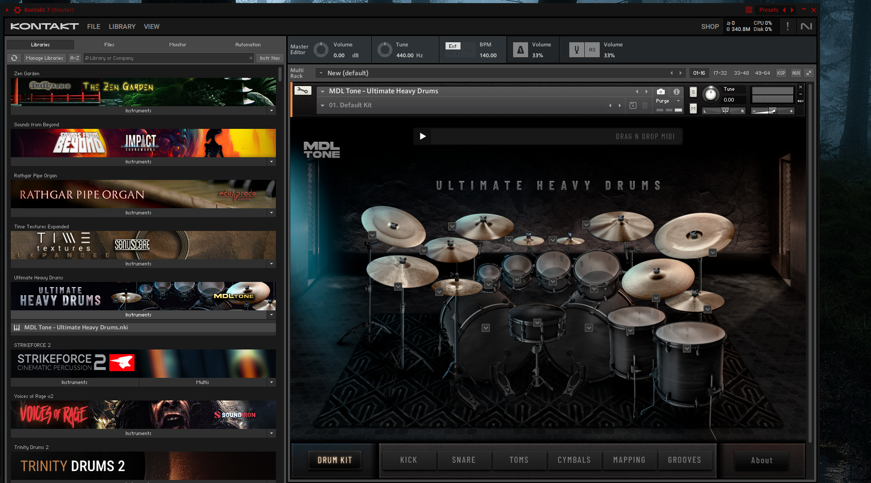Open the instrument info icon
This screenshot has height=483, width=871.
pyautogui.click(x=676, y=91)
